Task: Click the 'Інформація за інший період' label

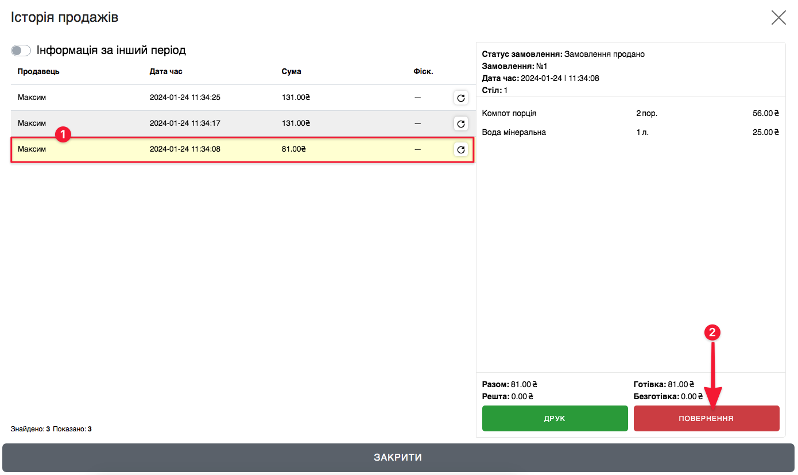Action: point(111,51)
